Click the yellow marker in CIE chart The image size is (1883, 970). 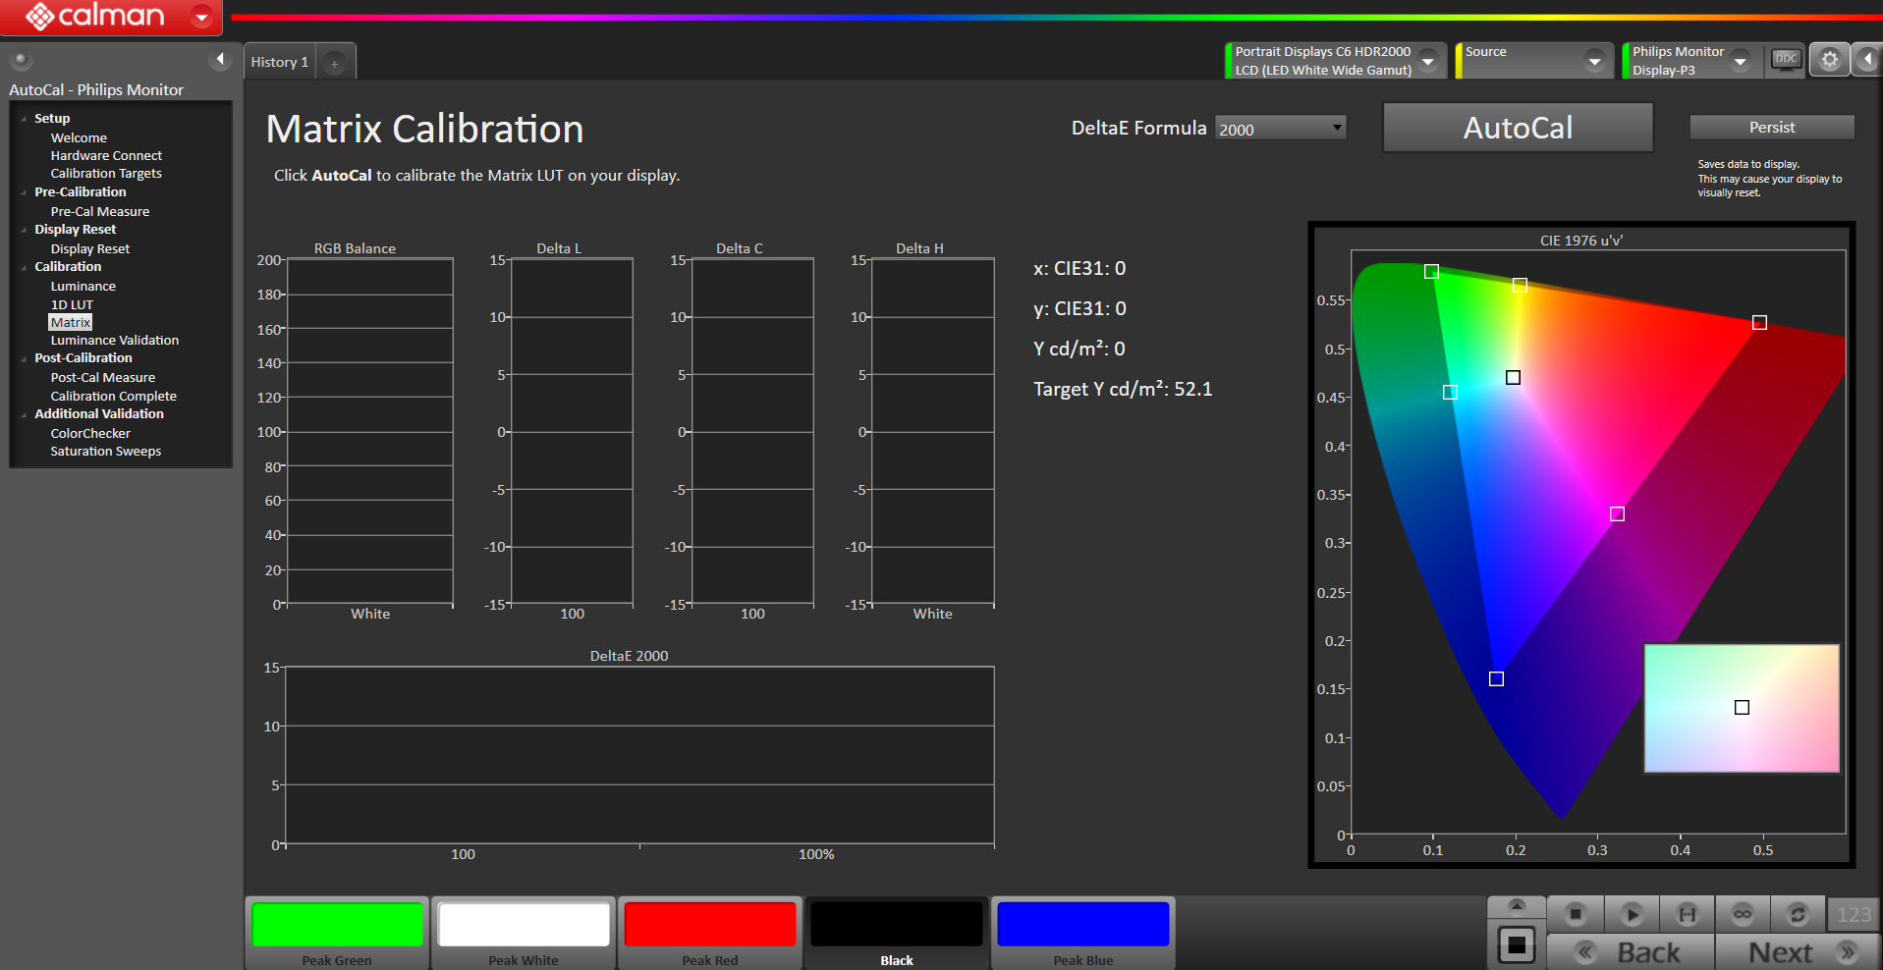[1520, 285]
